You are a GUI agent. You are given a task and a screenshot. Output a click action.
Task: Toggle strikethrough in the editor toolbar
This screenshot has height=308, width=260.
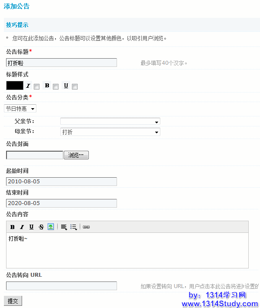tap(41, 227)
